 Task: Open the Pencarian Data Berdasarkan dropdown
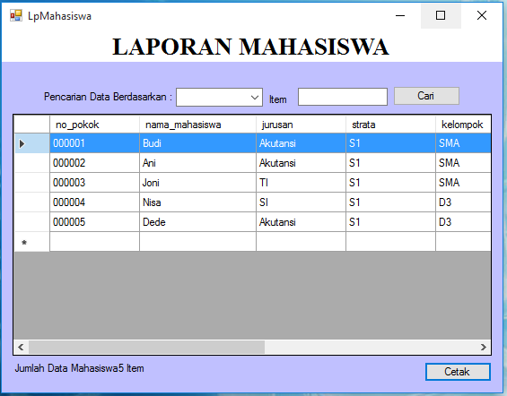click(219, 97)
